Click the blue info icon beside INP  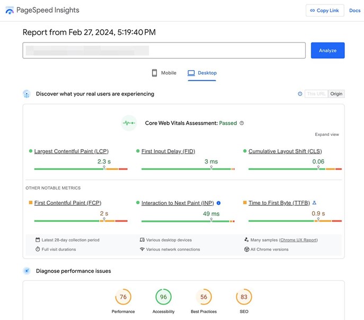pyautogui.click(x=218, y=203)
